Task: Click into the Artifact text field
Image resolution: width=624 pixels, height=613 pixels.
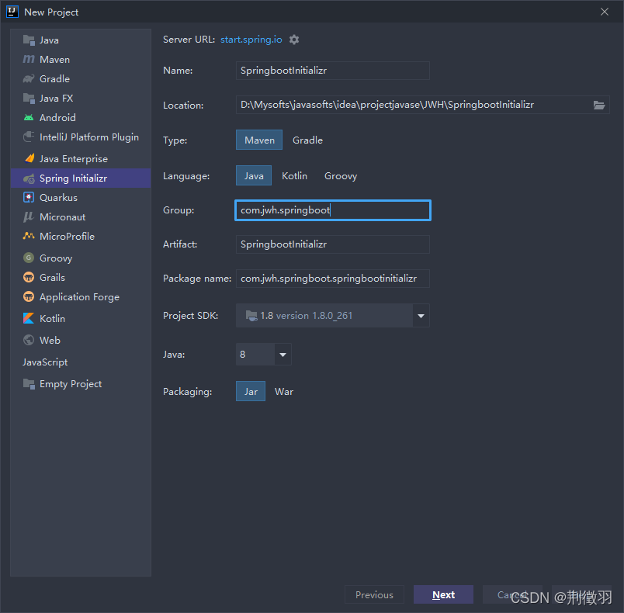Action: pyautogui.click(x=332, y=244)
